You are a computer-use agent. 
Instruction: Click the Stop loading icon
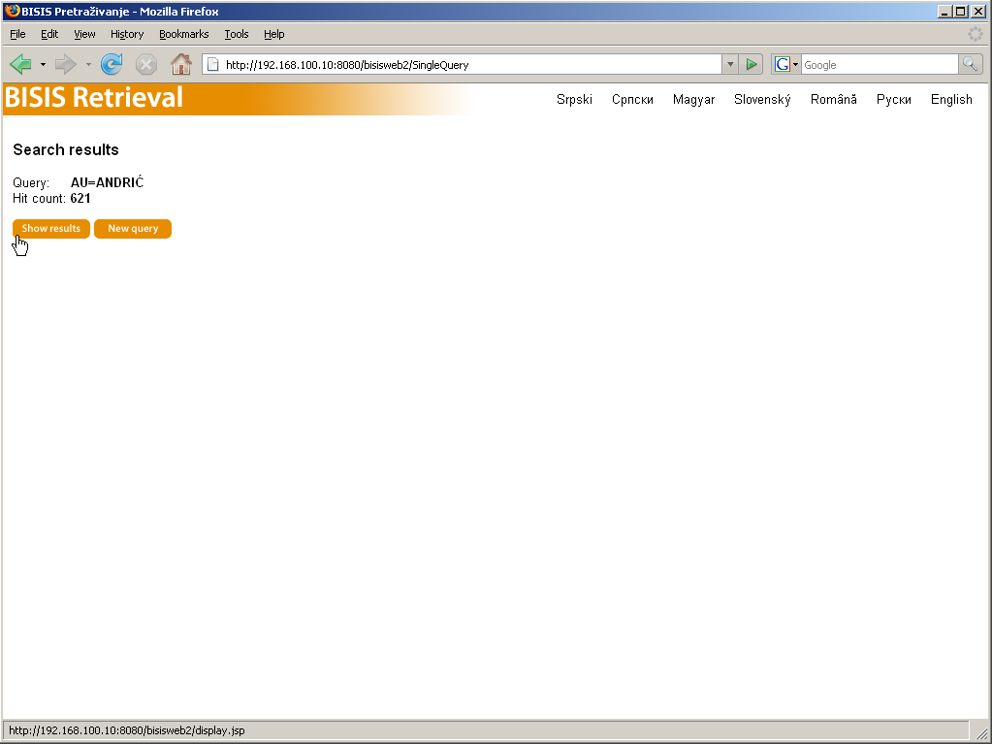146,65
